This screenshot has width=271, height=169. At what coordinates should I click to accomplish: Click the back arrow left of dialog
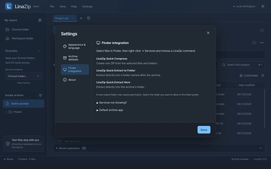54,65
